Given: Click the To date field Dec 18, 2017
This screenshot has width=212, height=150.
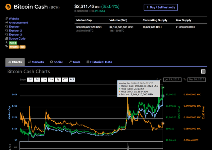Looking at the screenshot, I should (x=196, y=79).
